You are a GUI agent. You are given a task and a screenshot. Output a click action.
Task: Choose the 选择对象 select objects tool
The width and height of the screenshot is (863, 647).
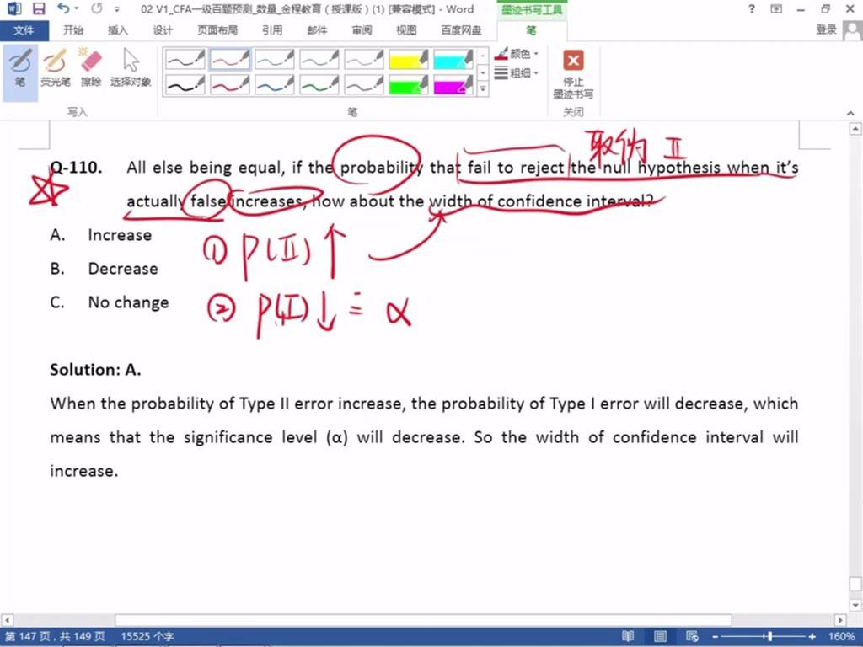131,69
